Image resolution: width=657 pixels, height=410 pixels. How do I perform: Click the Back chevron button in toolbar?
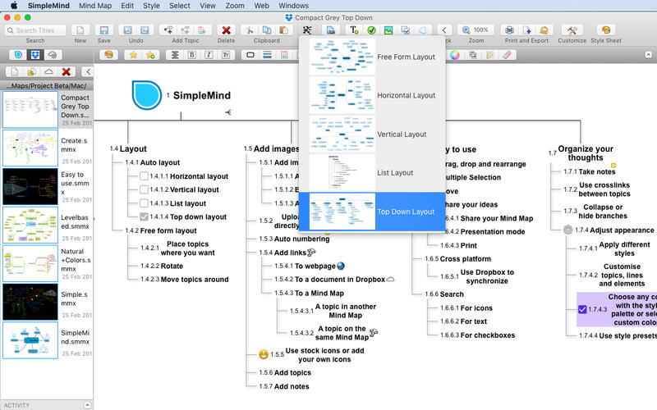pos(444,30)
